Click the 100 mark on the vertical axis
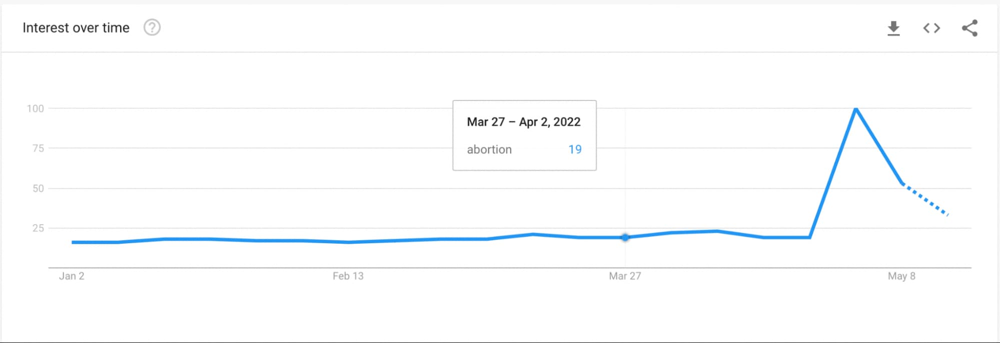This screenshot has height=343, width=1000. click(36, 108)
